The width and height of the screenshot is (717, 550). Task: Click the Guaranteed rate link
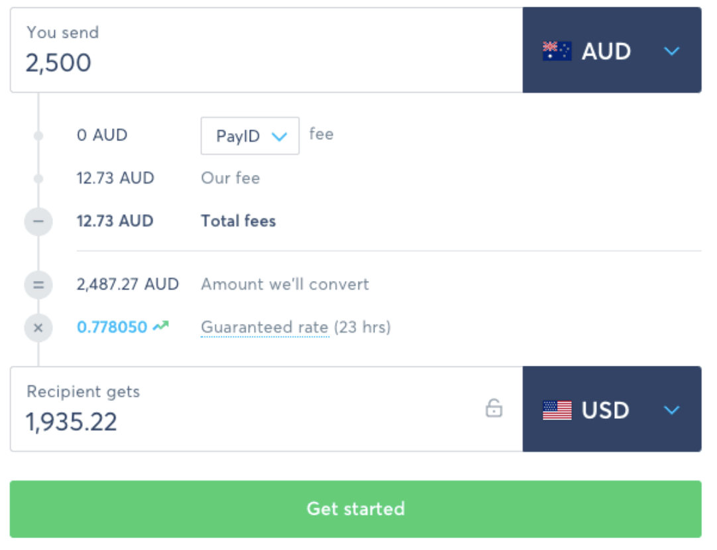(x=264, y=327)
